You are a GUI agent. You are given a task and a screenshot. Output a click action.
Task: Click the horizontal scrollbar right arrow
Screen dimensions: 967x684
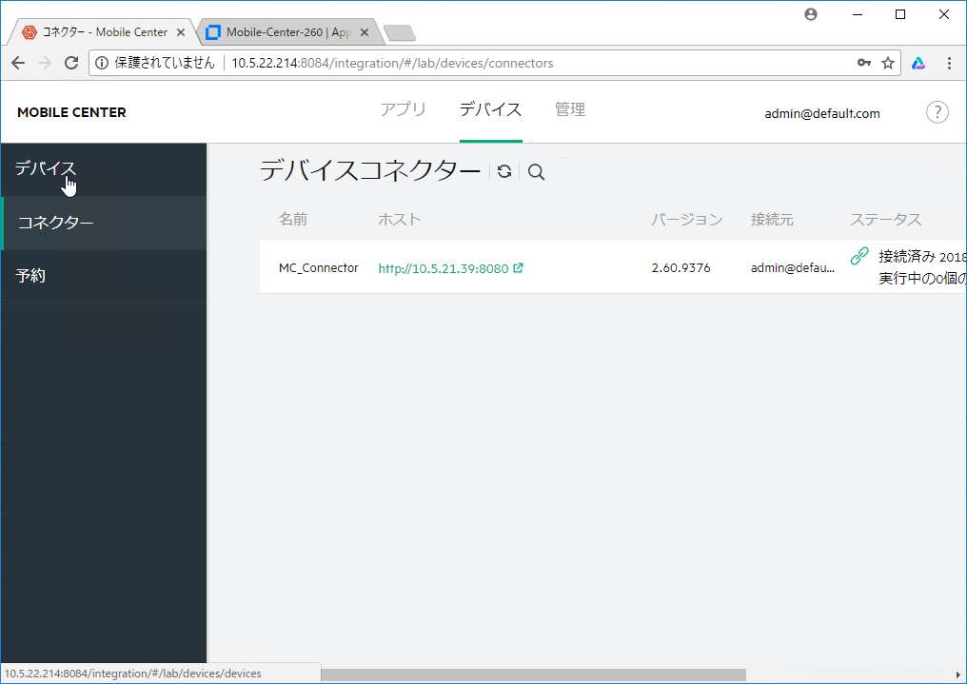click(x=959, y=674)
